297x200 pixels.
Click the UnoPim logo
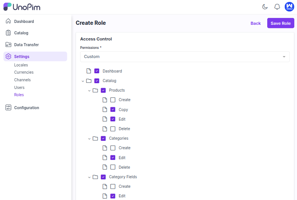(22, 7)
